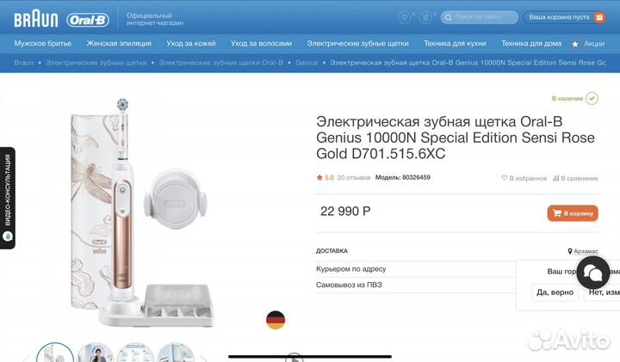Image resolution: width=620 pixels, height=362 pixels.
Task: Confirm city with Да, верно button
Action: point(555,292)
